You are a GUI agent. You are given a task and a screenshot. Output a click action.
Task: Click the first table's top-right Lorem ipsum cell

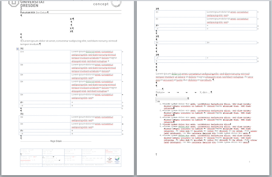point(96,56)
